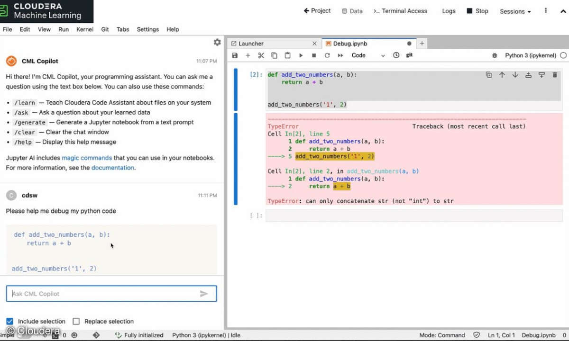Interrupt the kernel with the stop square
This screenshot has width=569, height=341.
pyautogui.click(x=314, y=55)
